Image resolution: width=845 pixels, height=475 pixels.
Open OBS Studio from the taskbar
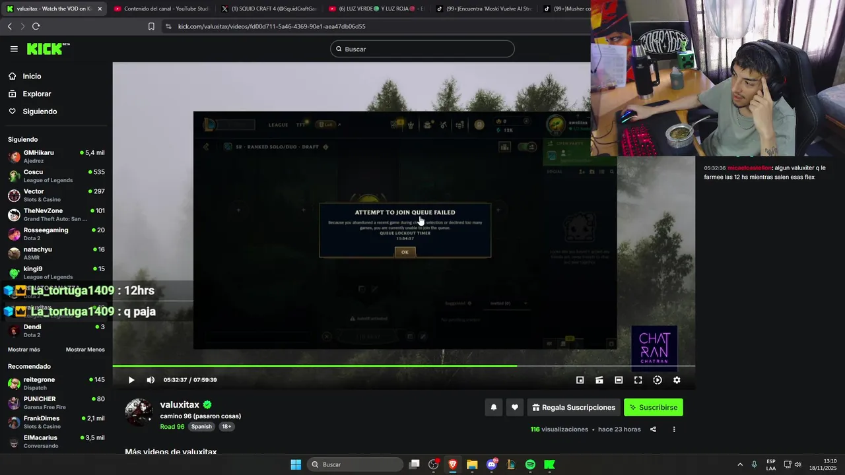(434, 464)
